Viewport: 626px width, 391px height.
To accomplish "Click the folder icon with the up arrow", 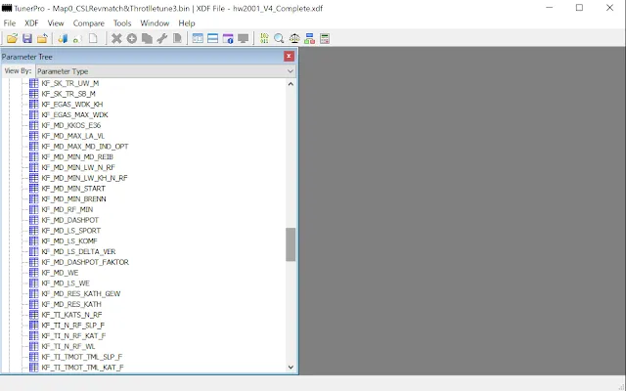I will click(x=42, y=39).
